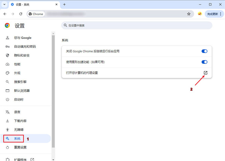
Task: Click the yellow extension icon in toolbar
Action: point(199,14)
